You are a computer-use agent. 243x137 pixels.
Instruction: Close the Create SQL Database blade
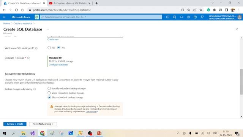pos(237,29)
